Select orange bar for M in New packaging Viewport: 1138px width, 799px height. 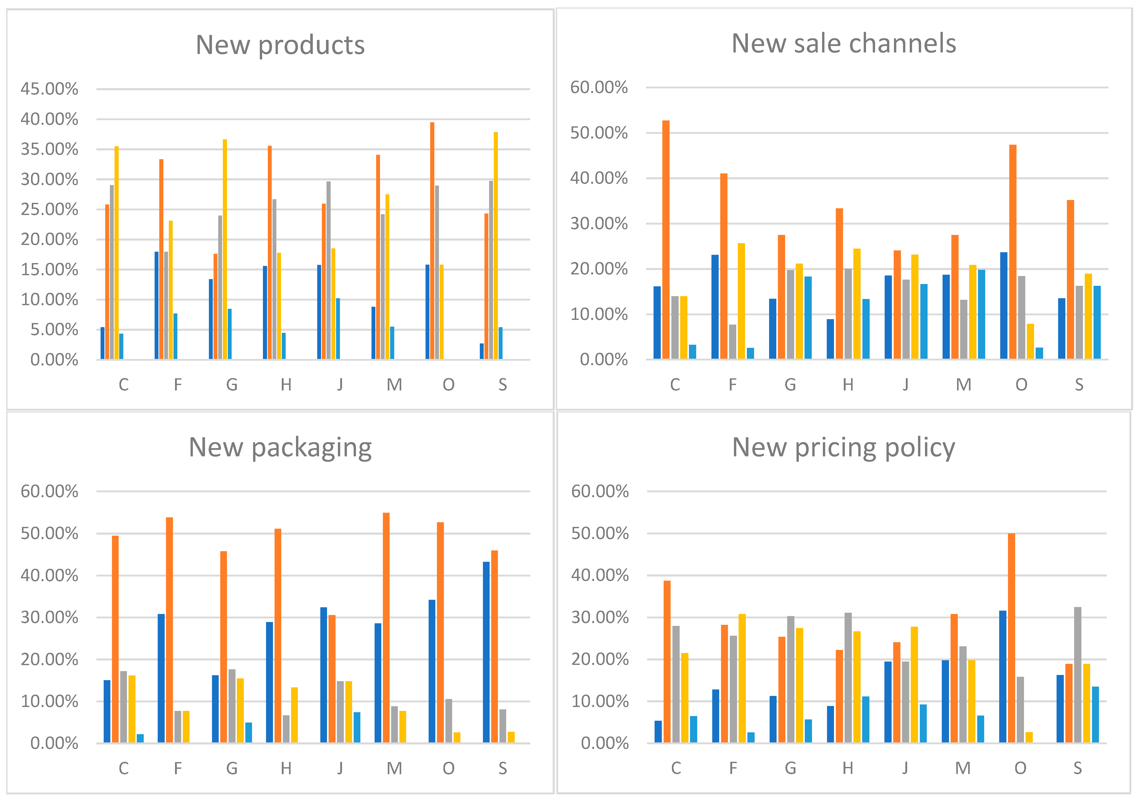[386, 627]
